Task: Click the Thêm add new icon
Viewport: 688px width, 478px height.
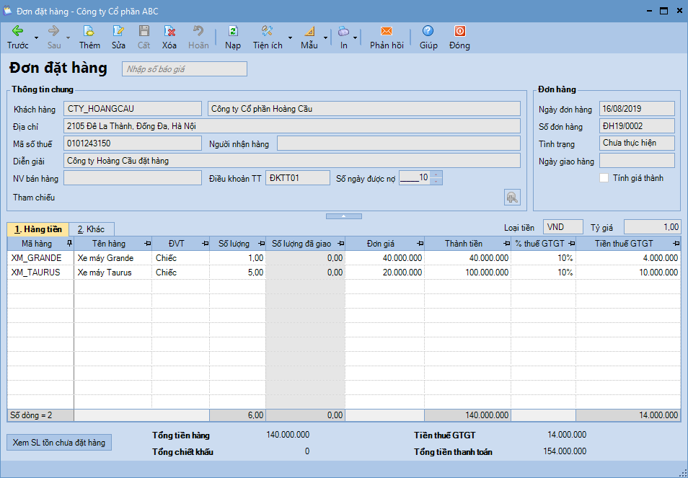Action: tap(89, 31)
